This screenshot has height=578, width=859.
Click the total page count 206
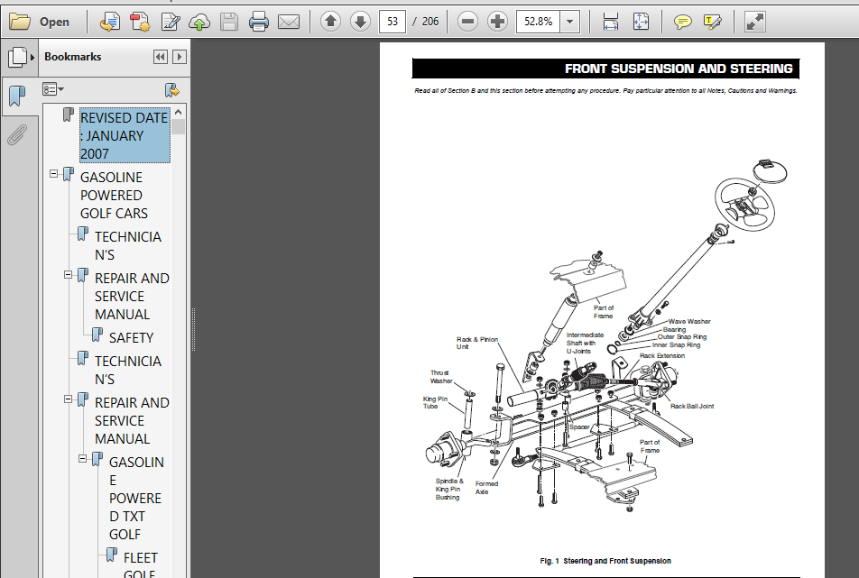430,22
